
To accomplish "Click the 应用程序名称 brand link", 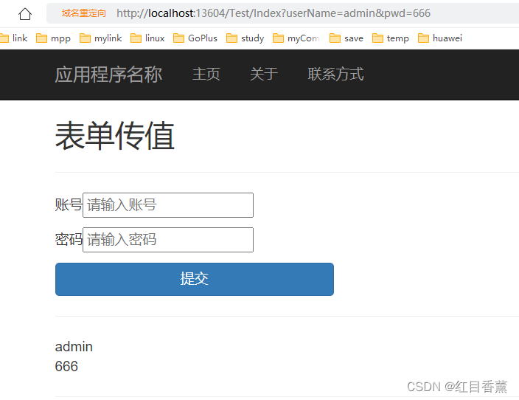I will point(108,75).
